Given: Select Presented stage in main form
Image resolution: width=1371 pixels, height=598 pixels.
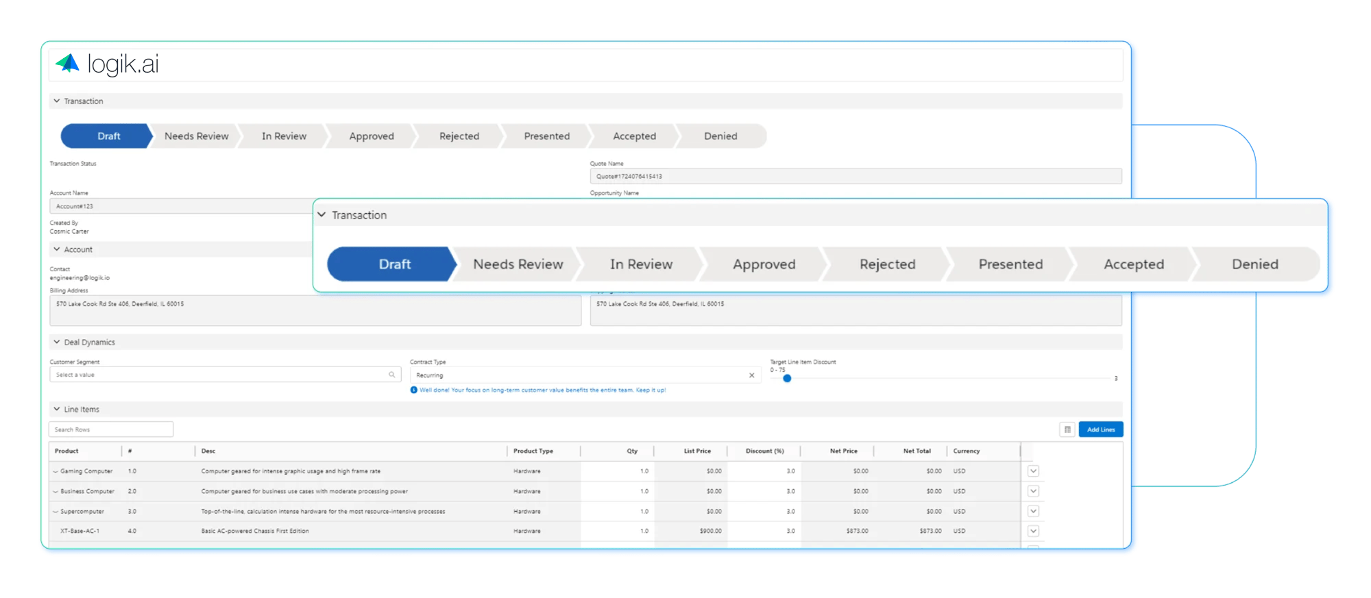Looking at the screenshot, I should 547,136.
